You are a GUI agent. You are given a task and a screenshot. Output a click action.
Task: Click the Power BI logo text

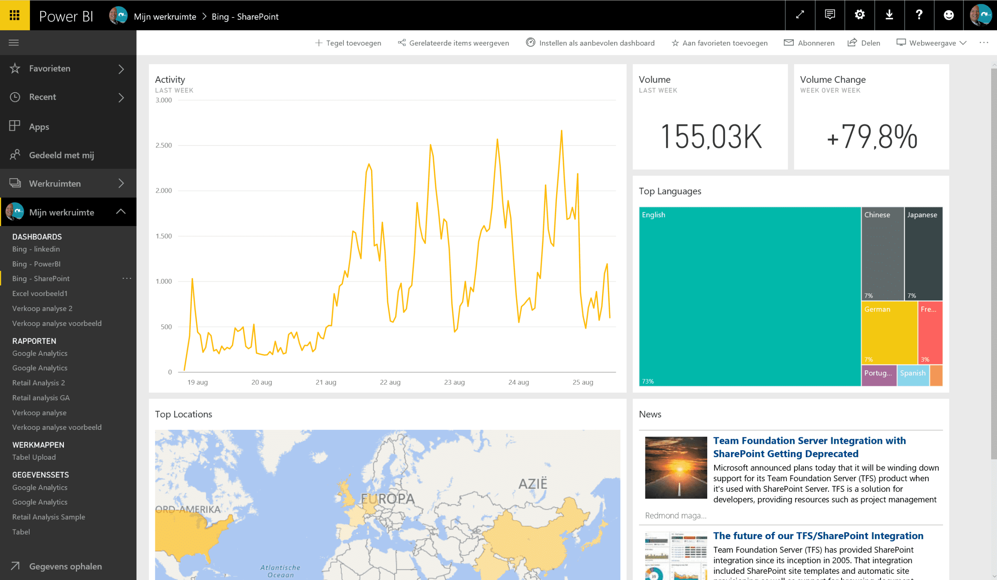[66, 16]
